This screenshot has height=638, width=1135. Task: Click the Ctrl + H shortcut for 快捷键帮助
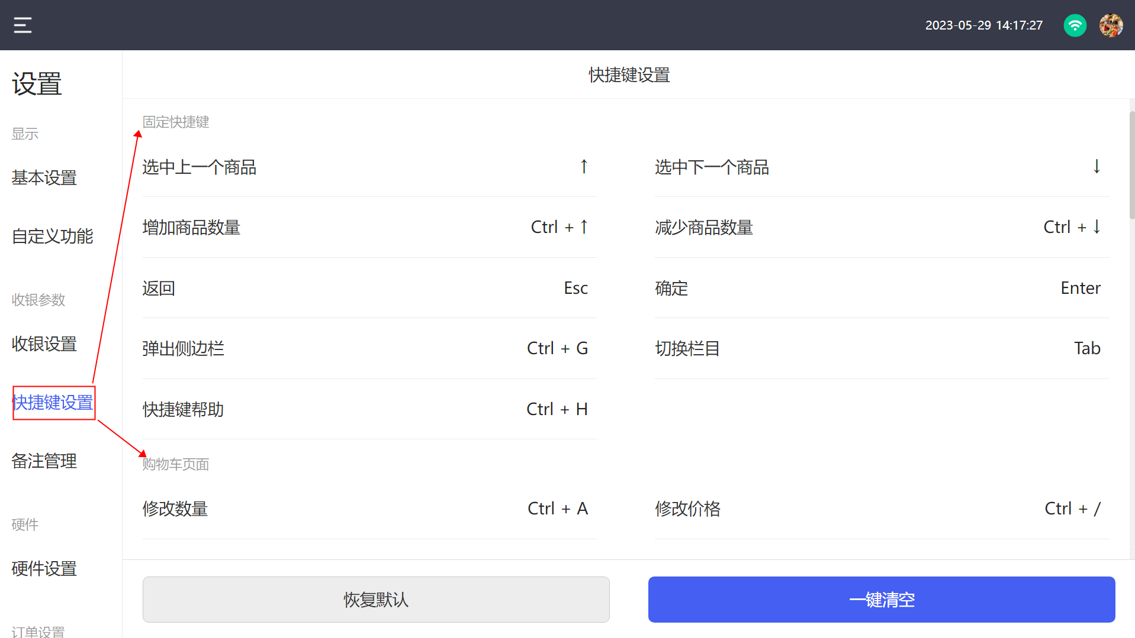point(557,409)
